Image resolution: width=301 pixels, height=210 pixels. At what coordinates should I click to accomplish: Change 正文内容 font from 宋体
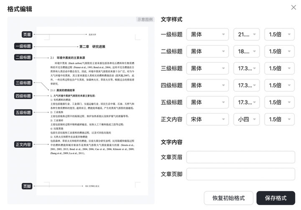pyautogui.click(x=207, y=119)
